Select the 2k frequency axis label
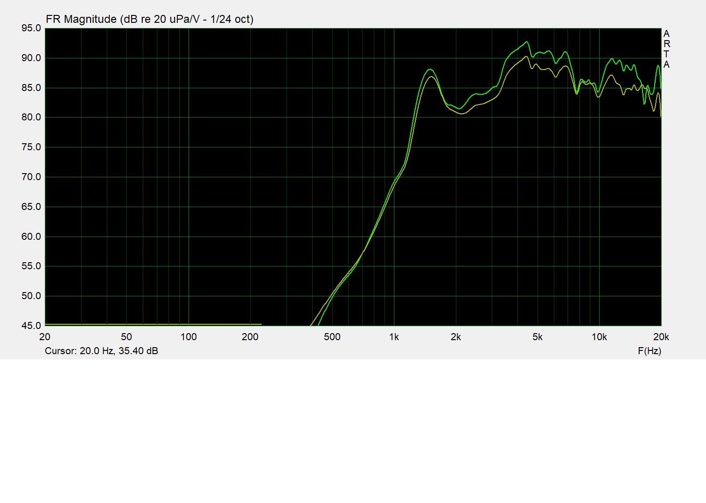 coord(456,337)
